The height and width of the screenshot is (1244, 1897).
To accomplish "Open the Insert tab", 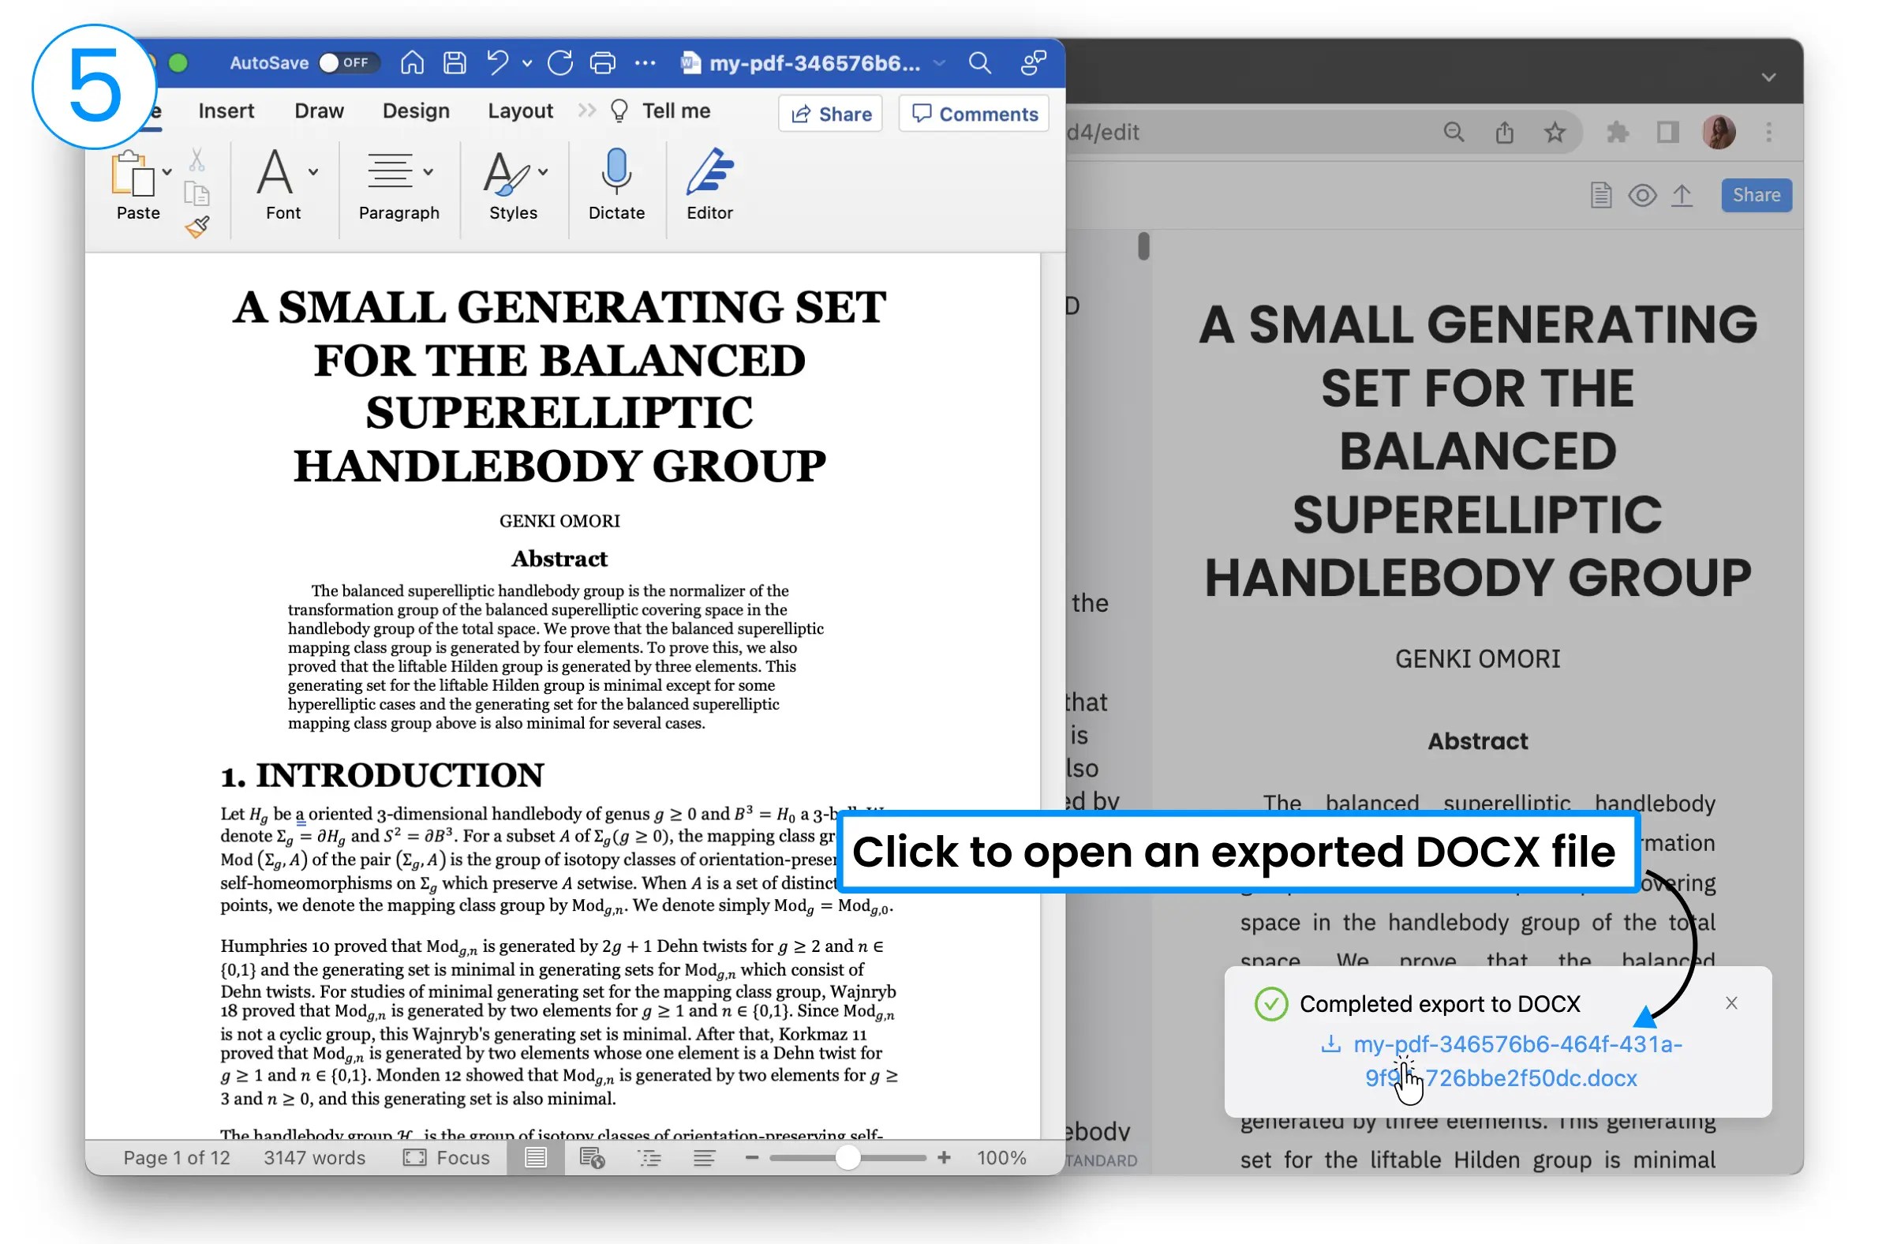I will (x=226, y=111).
